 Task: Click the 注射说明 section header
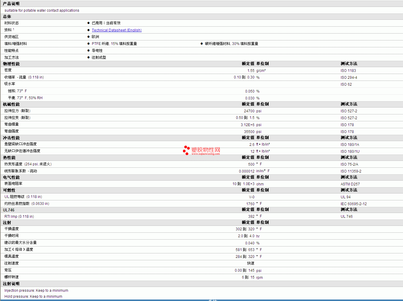[x=11, y=284]
